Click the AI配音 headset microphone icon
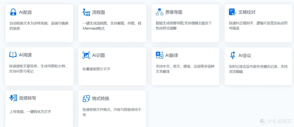294x127 pixels. pyautogui.click(x=13, y=12)
